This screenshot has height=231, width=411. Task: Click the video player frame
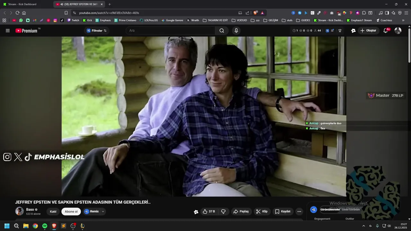204,116
